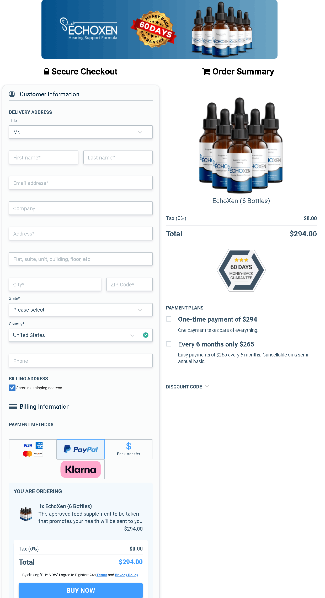The height and width of the screenshot is (598, 325).
Task: Choose Klarna payment method
Action: pyautogui.click(x=81, y=469)
